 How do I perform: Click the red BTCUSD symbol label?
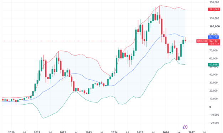pyautogui.click(x=202, y=41)
